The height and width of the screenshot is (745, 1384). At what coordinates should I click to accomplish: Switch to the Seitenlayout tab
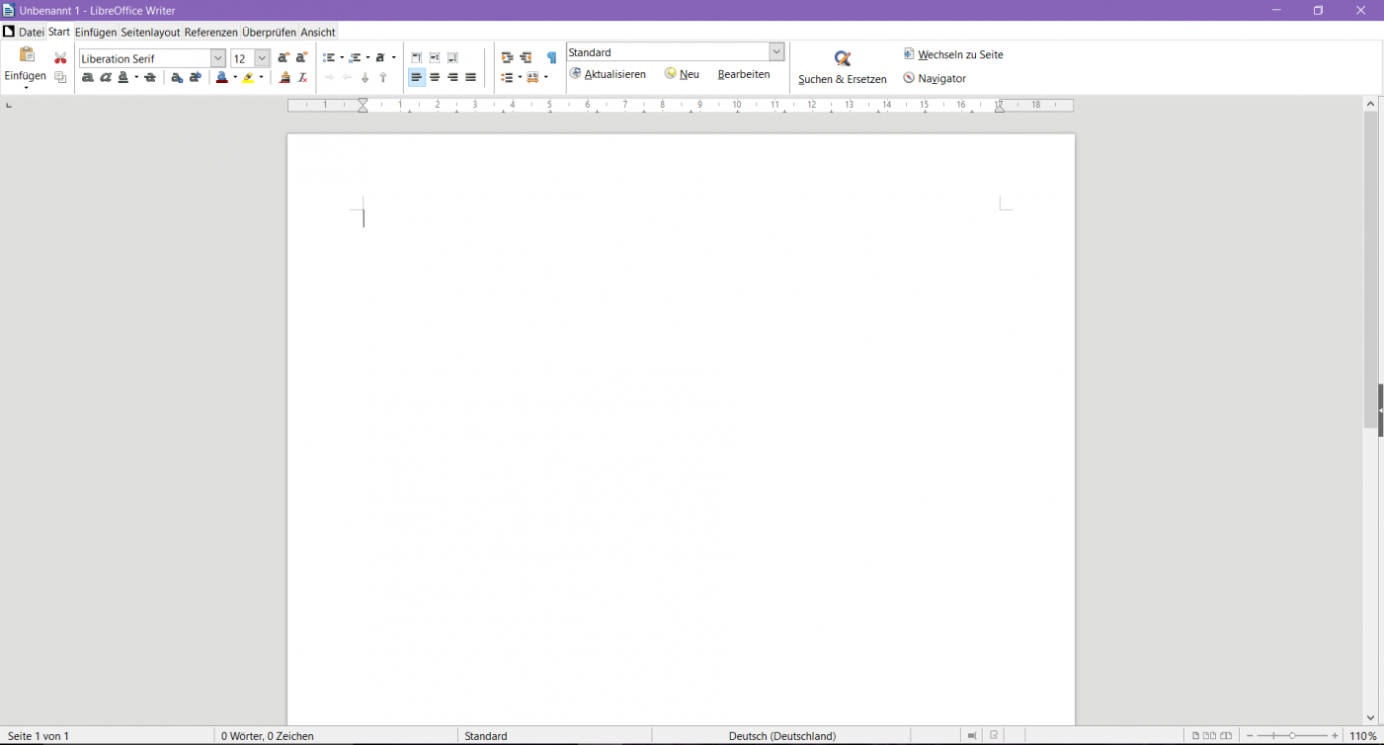click(x=151, y=32)
